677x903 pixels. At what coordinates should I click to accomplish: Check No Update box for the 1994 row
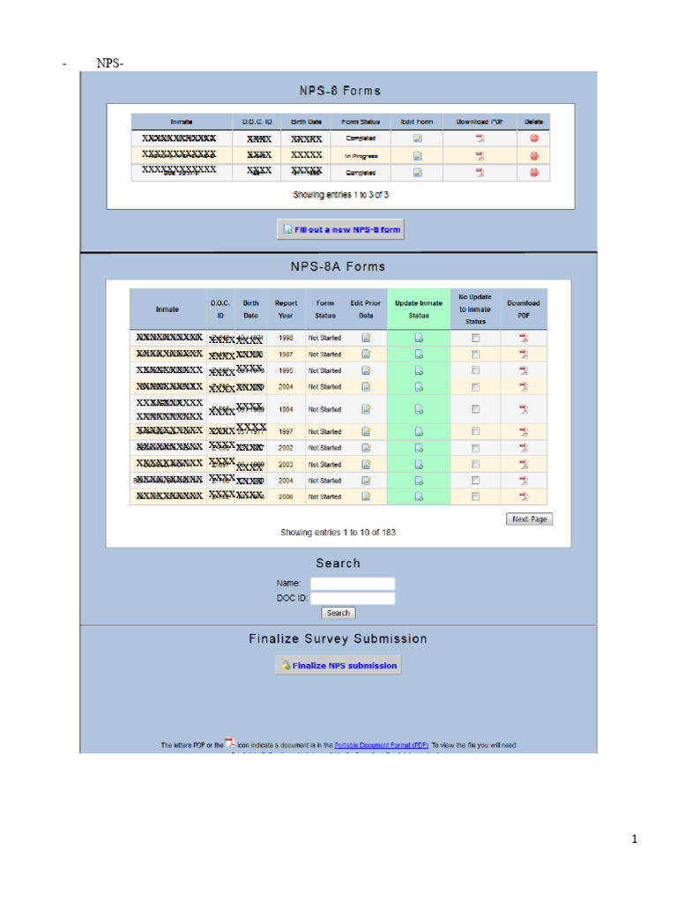[x=475, y=409]
